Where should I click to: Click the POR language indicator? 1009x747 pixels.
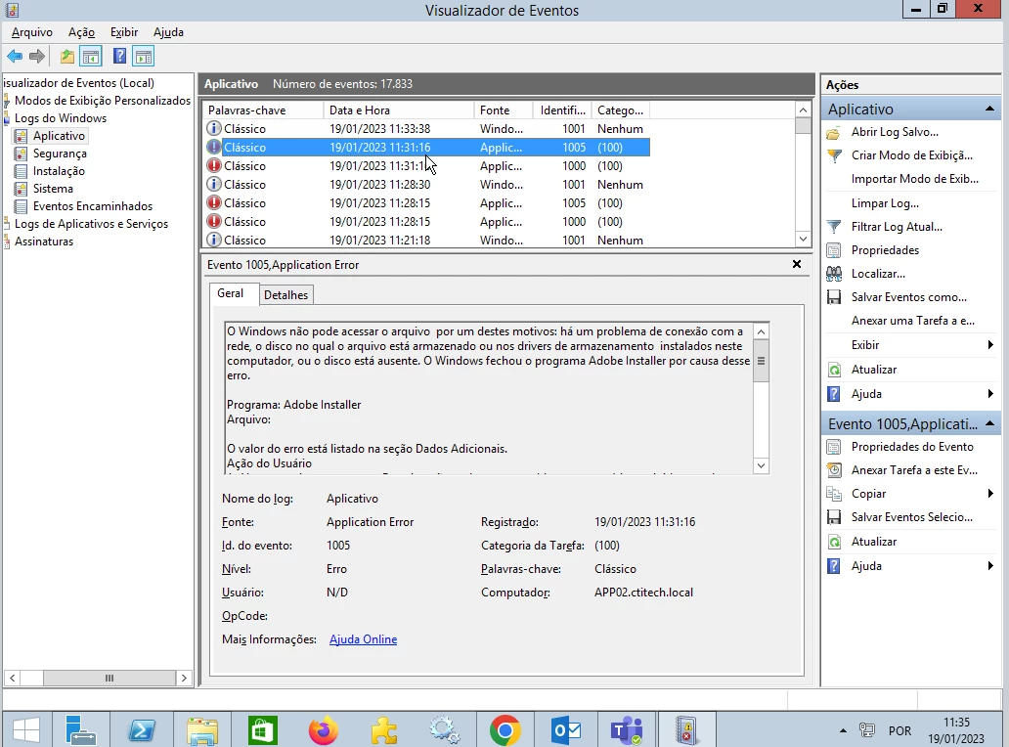click(899, 731)
